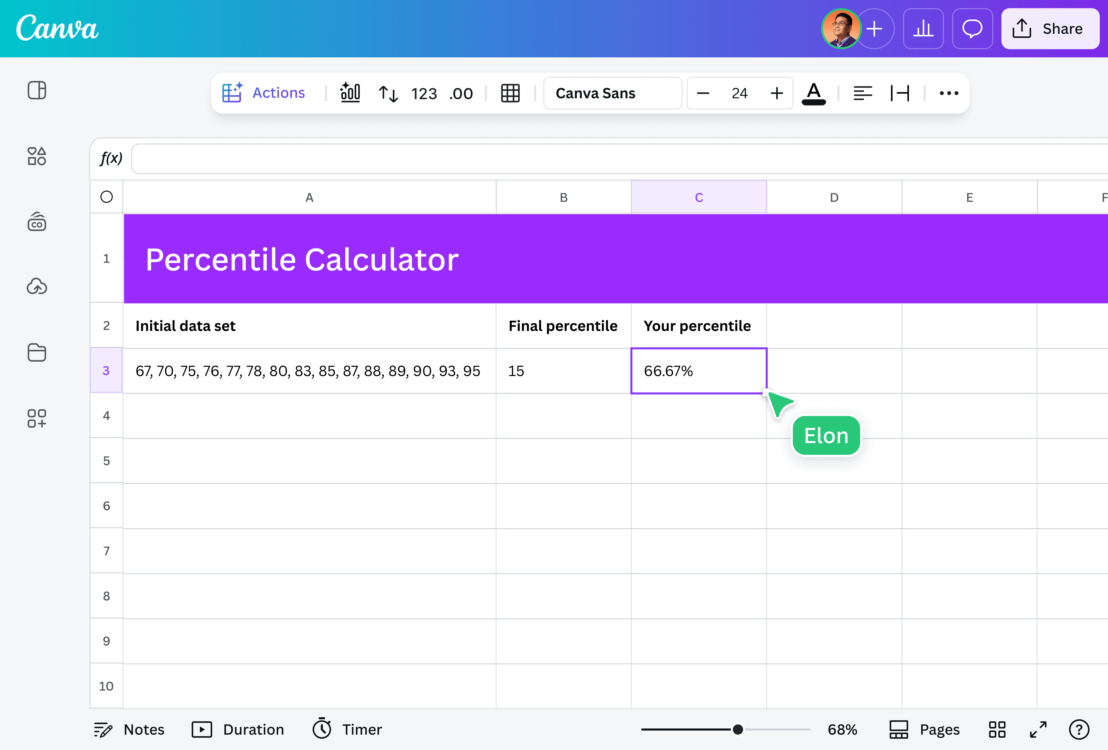Select the chart insertion tool

coord(351,93)
